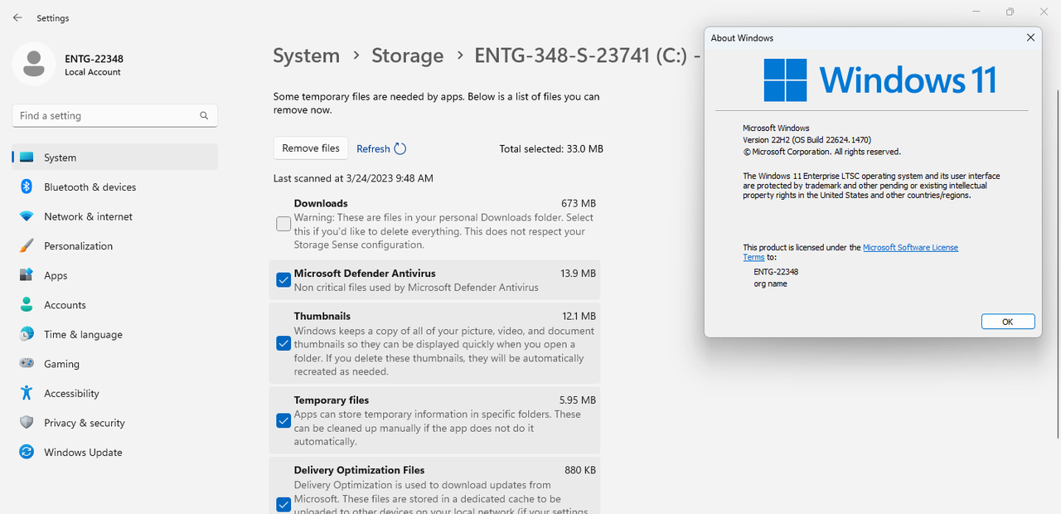Go to Gaming settings
Image resolution: width=1061 pixels, height=514 pixels.
[x=115, y=363]
